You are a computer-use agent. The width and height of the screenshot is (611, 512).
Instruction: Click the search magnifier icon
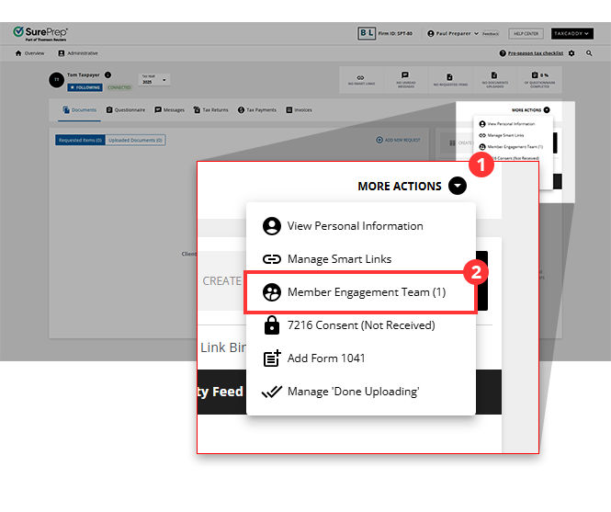[x=589, y=53]
